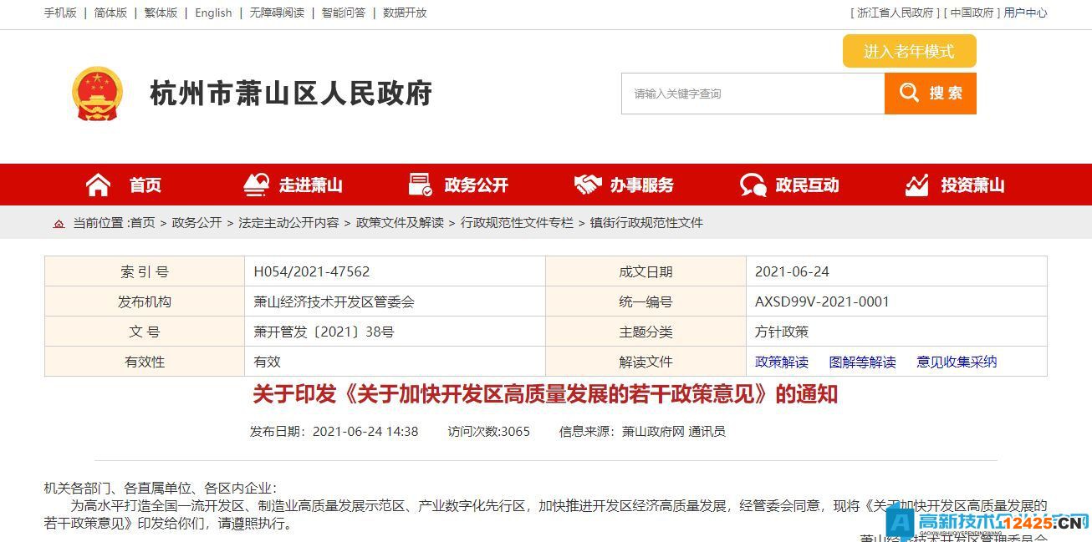
Task: Open the 意见收集采纳 link
Action: tap(957, 362)
